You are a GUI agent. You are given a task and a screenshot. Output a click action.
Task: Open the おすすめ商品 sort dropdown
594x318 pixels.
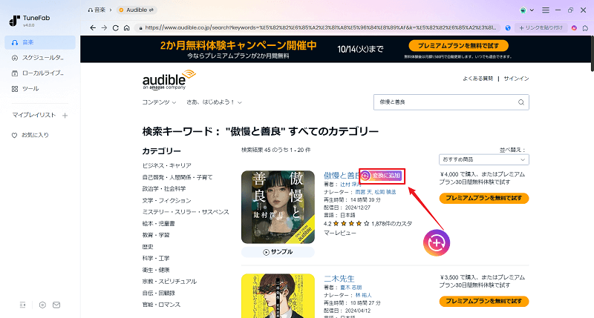click(x=484, y=159)
